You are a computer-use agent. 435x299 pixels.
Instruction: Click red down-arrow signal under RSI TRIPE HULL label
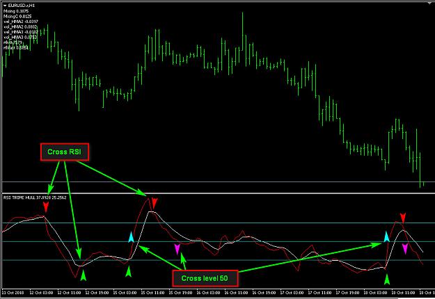pos(46,207)
